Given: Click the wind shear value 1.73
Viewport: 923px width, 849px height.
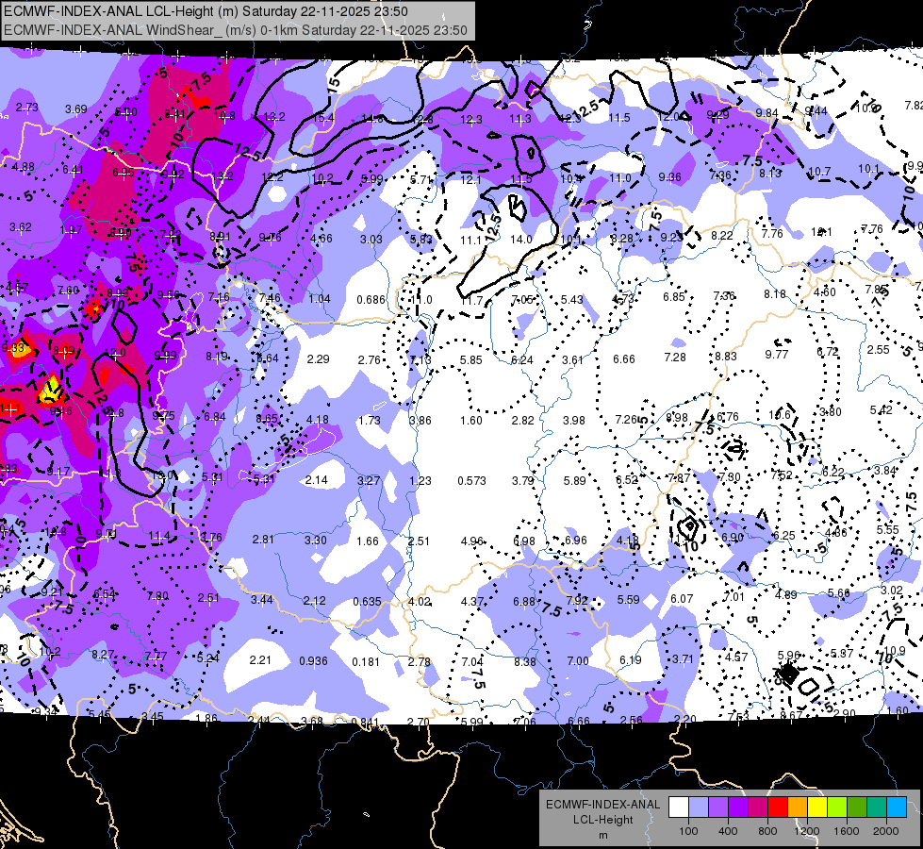Looking at the screenshot, I should 369,420.
